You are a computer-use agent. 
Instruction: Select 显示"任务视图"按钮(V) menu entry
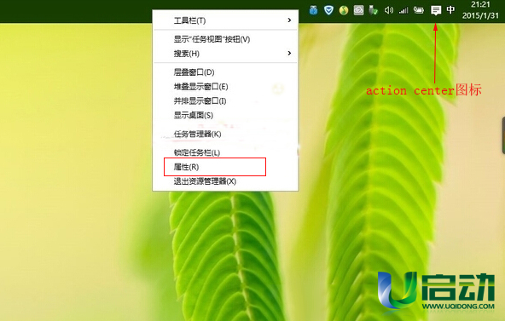[225, 39]
